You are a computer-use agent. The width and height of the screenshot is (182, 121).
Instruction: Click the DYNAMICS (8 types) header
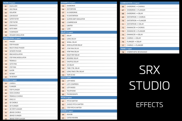coord(89,2)
